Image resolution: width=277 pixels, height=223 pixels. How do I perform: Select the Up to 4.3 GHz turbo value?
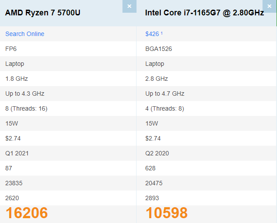coord(25,94)
